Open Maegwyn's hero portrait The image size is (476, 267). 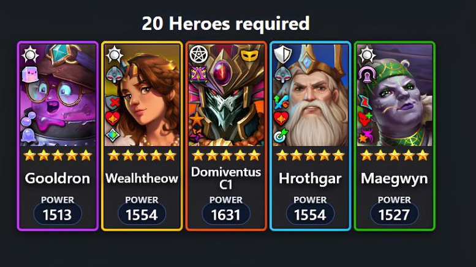[395, 95]
